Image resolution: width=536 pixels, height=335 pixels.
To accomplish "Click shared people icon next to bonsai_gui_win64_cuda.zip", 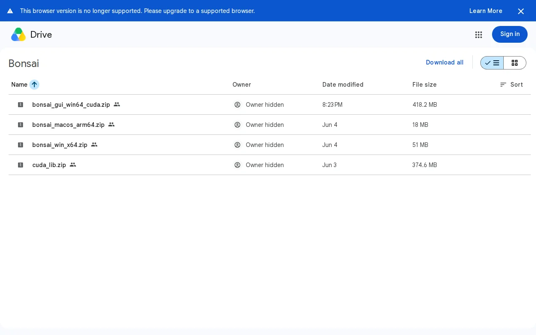I will [x=117, y=104].
